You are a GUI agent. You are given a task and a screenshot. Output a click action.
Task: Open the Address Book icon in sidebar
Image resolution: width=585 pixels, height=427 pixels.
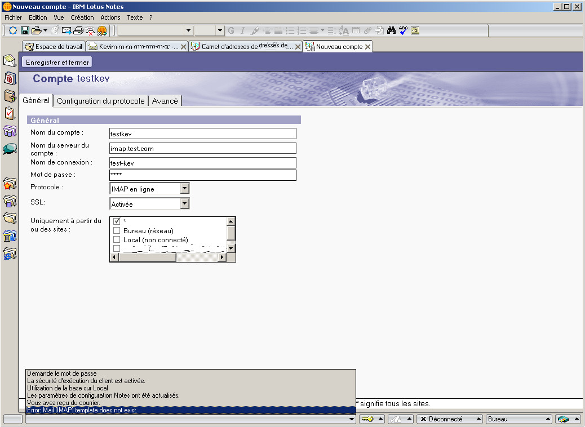(x=10, y=96)
